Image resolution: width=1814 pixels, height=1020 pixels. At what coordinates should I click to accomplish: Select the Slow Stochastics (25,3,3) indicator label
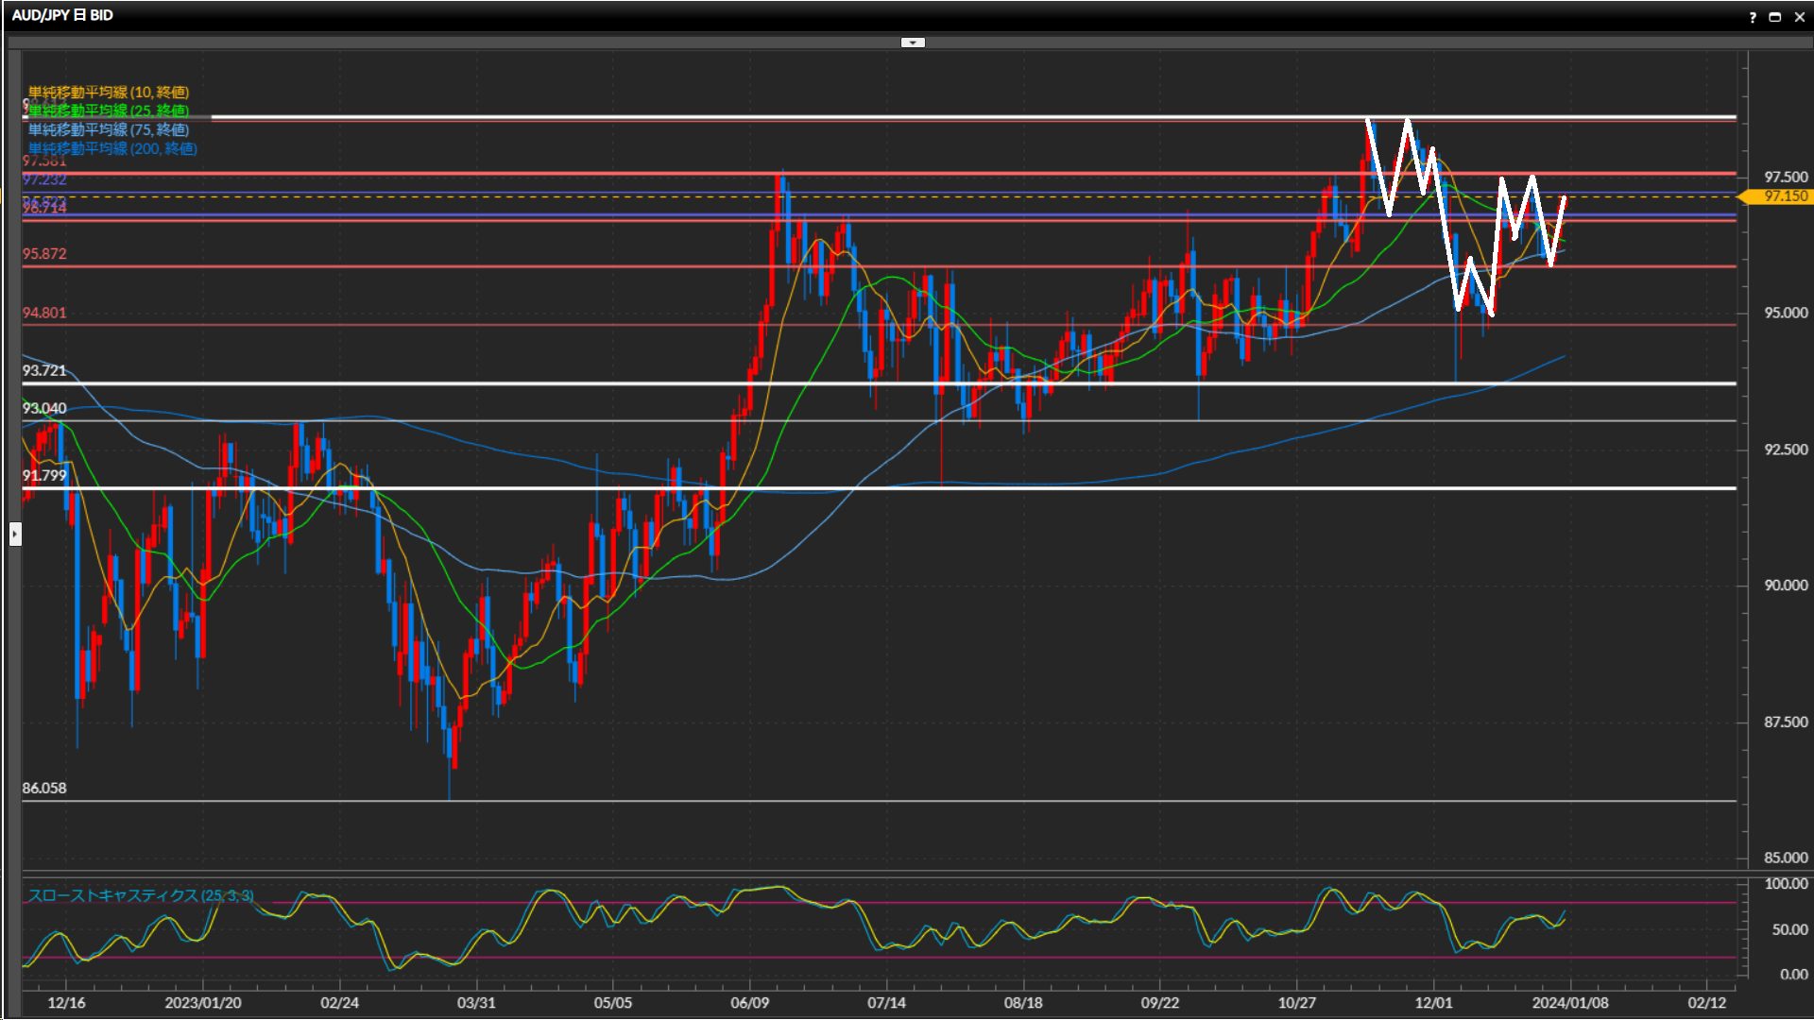point(140,895)
